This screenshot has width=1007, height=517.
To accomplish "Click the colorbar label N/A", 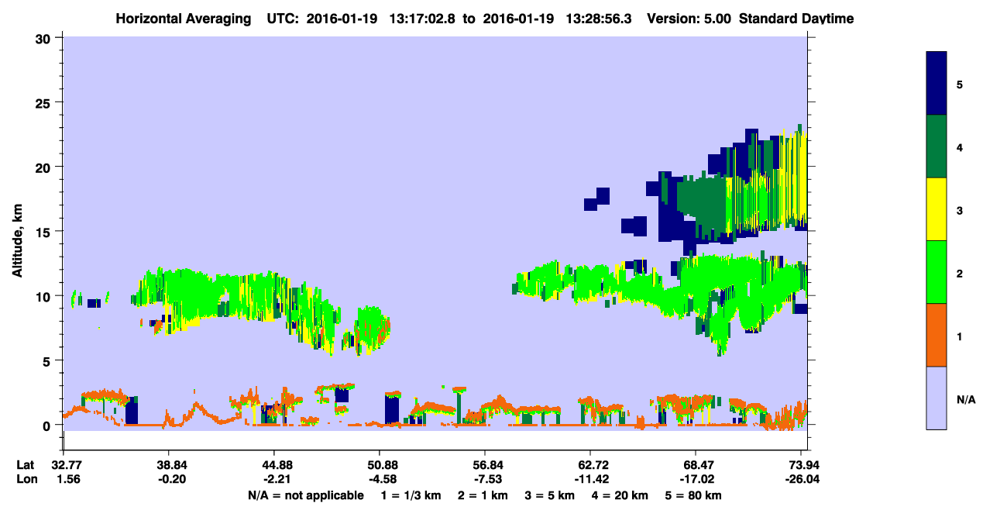I will click(x=965, y=399).
